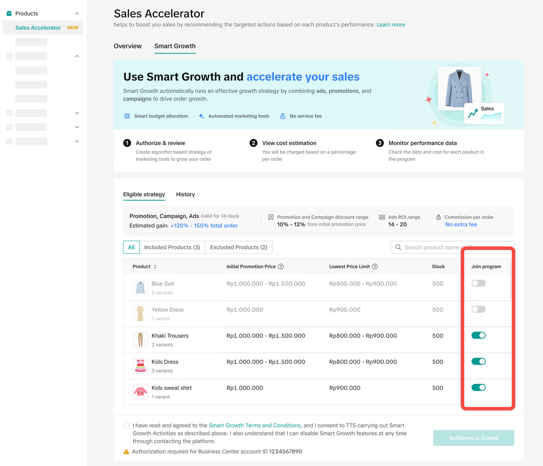Screen dimensions: 543x466
Task: Filter by Included Products (3)
Action: [x=172, y=247]
